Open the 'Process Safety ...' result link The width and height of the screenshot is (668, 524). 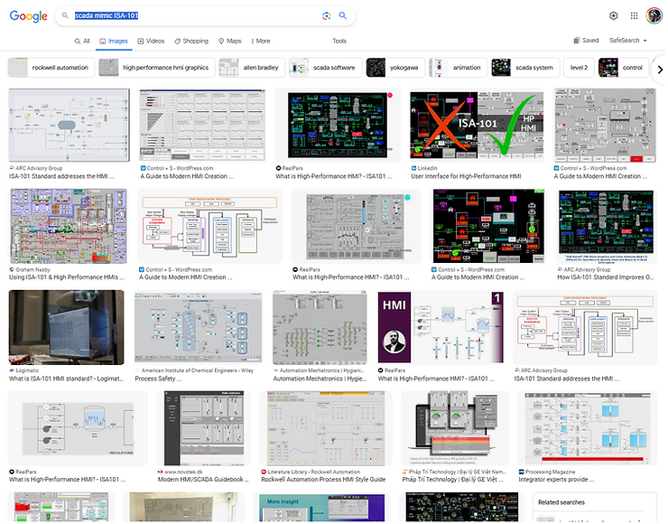[158, 379]
